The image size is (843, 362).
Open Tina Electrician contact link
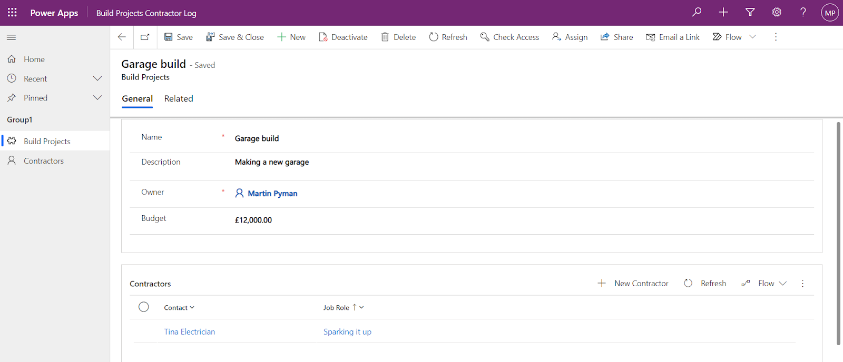(x=190, y=331)
